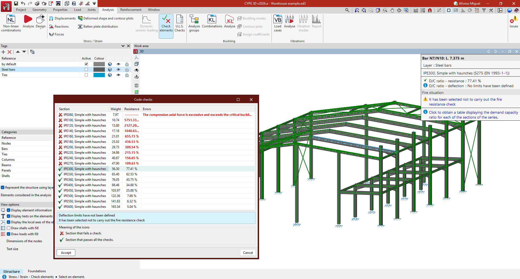Add a new tag with plus icon
The image size is (520, 279).
(3, 52)
